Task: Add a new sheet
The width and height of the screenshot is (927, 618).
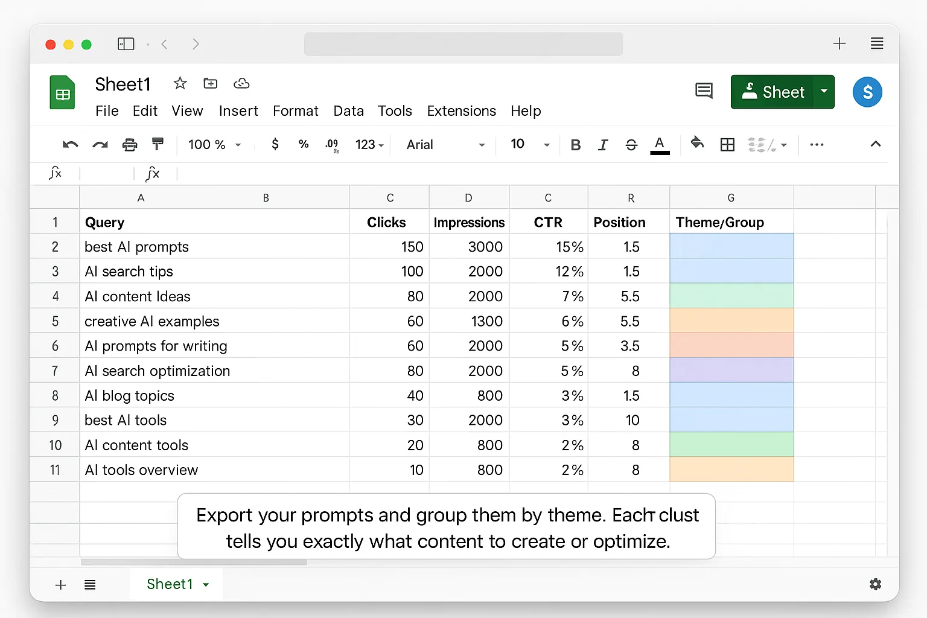Action: [60, 584]
